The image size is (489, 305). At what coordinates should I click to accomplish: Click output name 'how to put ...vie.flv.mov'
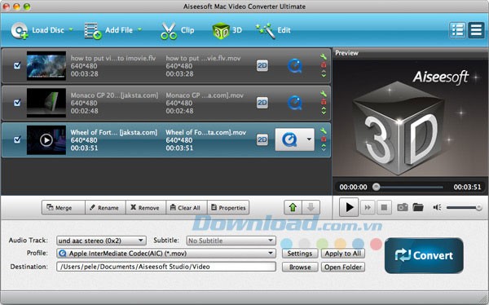point(203,58)
